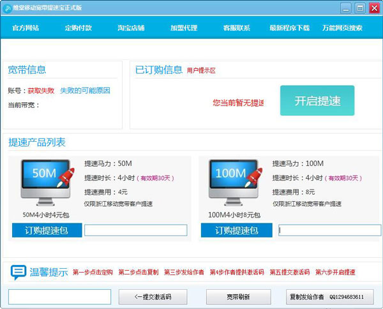This screenshot has height=309, width=383.
Task: Click the 第二步点击复制 hint text
Action: (x=139, y=272)
